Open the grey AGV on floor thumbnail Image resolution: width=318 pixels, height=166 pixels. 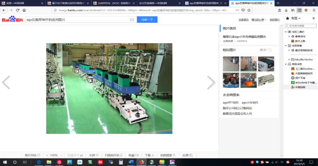231,64
